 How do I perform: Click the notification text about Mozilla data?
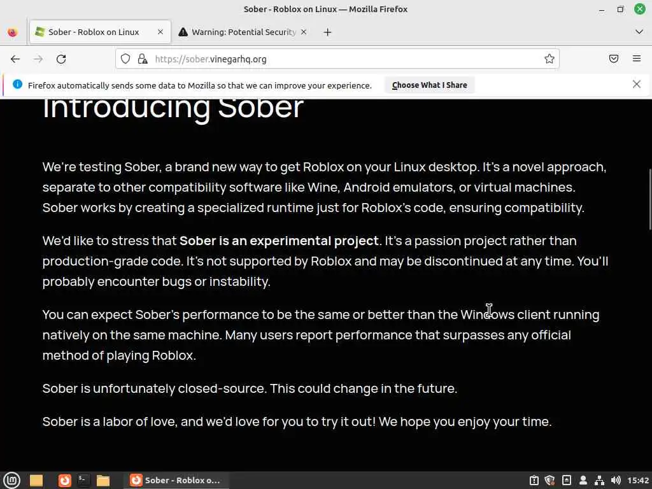[x=199, y=85]
